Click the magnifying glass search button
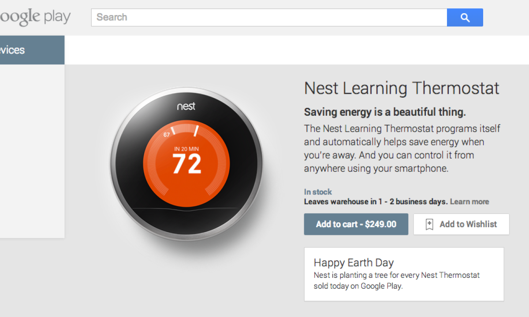 [x=465, y=18]
